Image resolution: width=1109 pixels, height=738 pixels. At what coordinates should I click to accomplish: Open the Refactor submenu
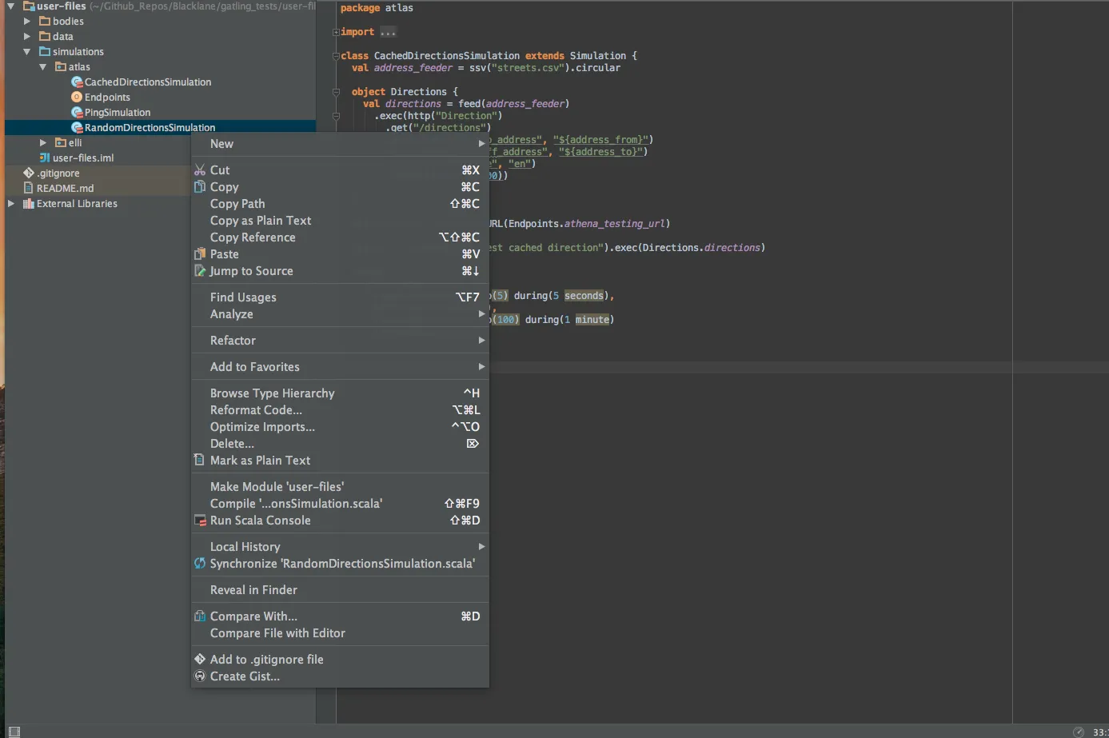click(340, 341)
